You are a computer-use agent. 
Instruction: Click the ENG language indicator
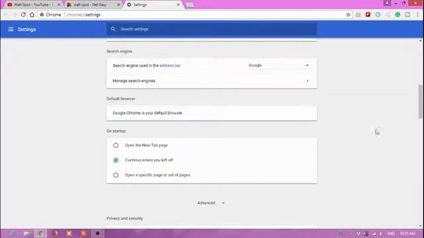[x=391, y=233]
